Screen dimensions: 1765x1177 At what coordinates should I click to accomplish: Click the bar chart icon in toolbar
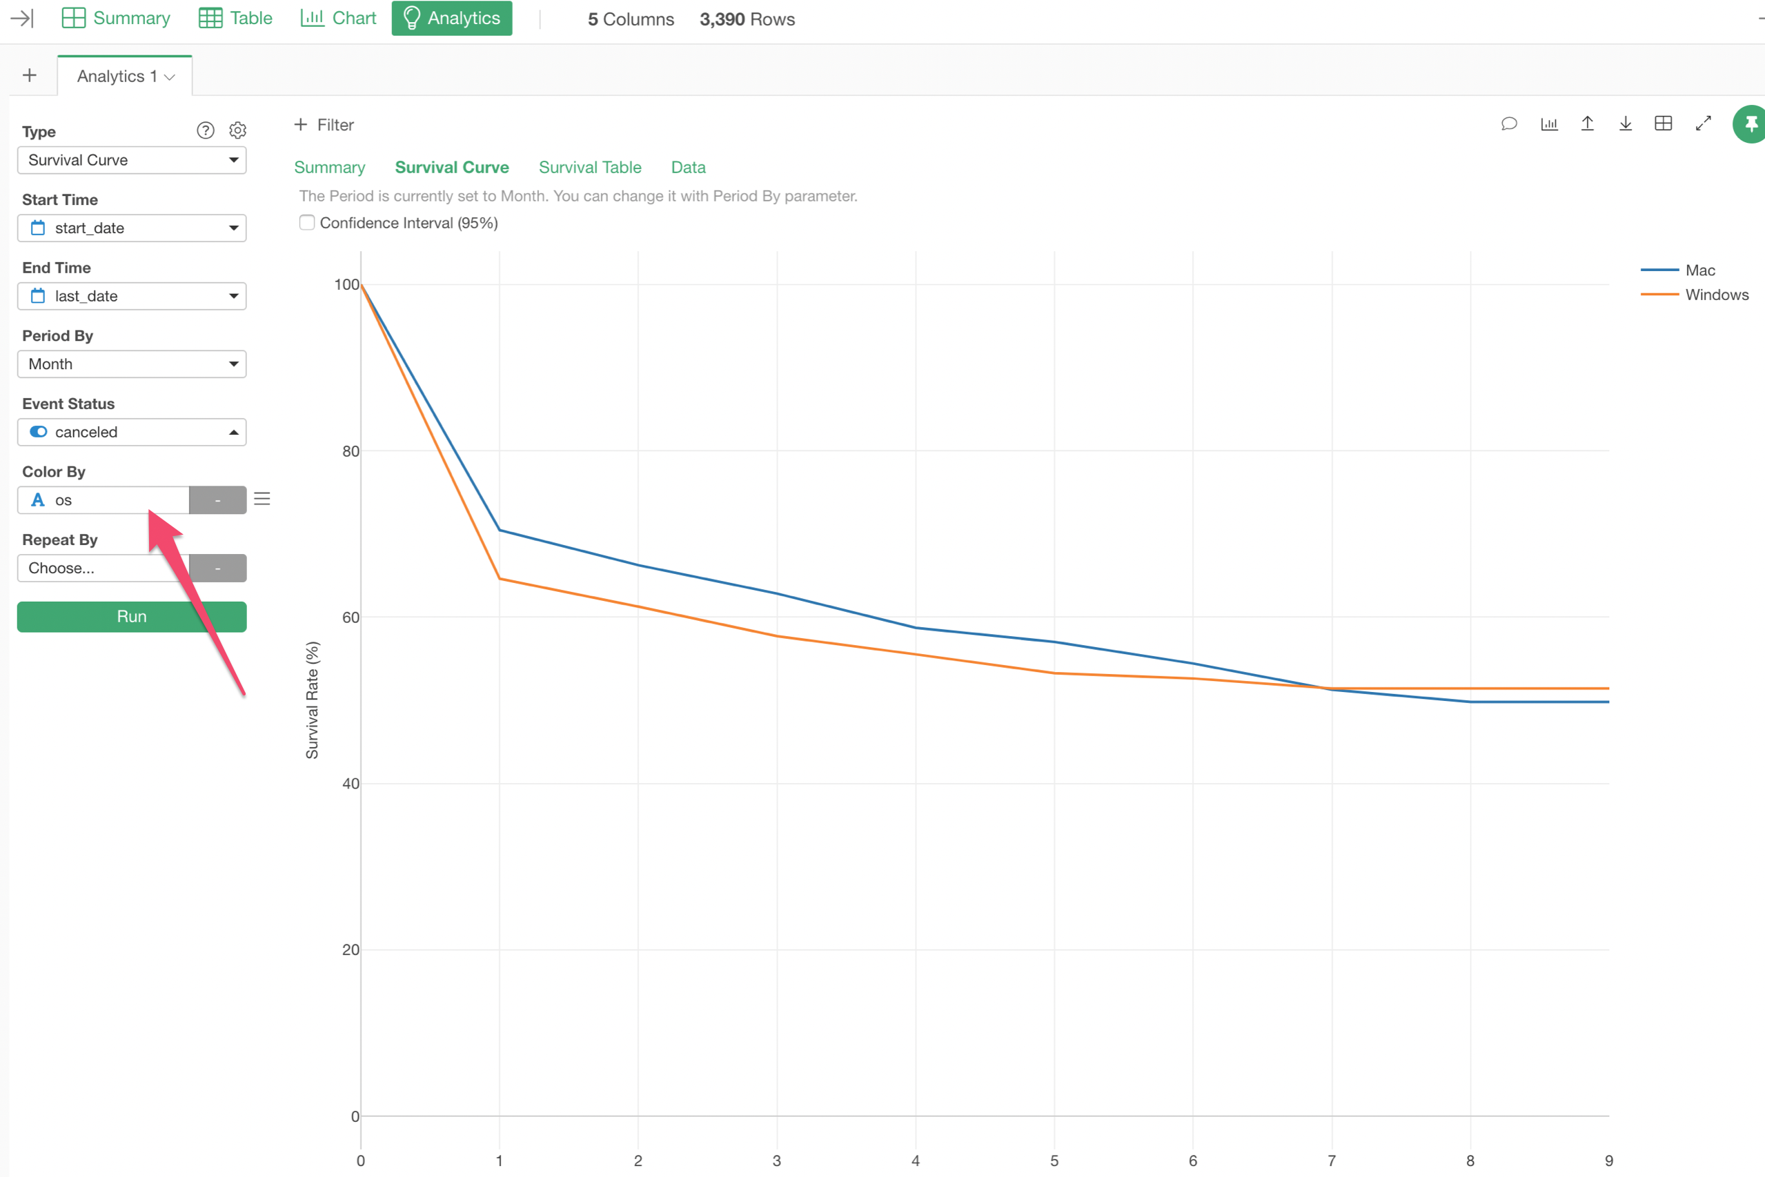(x=1549, y=124)
